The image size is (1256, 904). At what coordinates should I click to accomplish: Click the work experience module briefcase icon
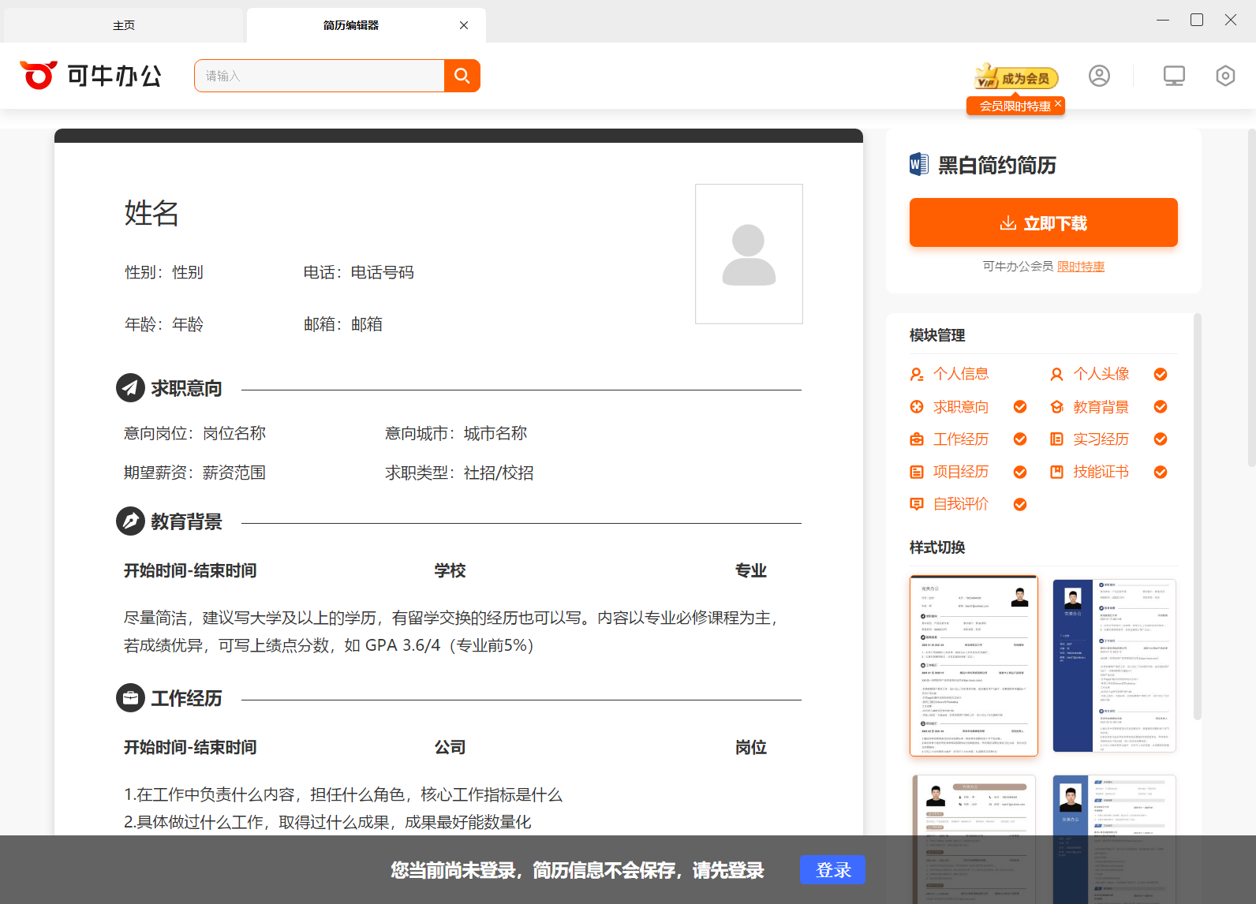[917, 439]
